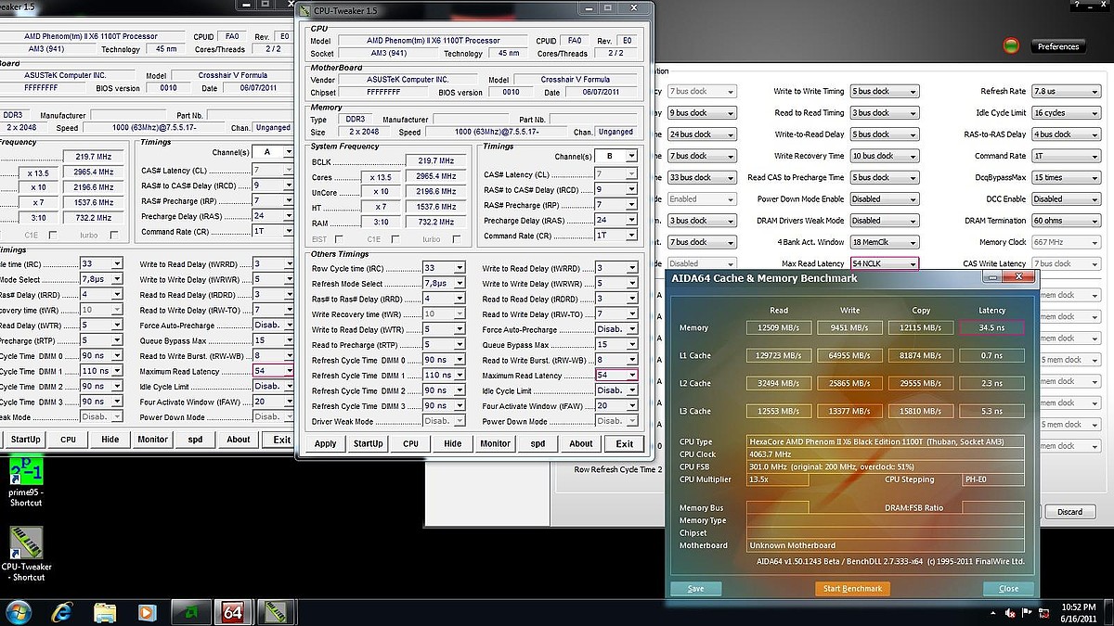Click CPU-Tweaker 1.5 title bar, Channel B window
This screenshot has height=626, width=1114.
(x=473, y=10)
